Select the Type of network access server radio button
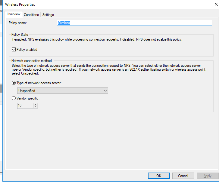This screenshot has height=187, width=219. tap(14, 83)
